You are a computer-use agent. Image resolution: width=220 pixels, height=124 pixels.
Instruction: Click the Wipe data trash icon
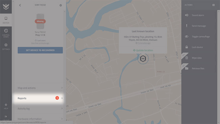tap(186, 58)
